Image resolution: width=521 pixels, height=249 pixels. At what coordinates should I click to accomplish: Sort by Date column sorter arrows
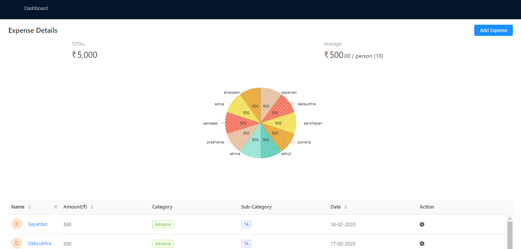tap(346, 207)
